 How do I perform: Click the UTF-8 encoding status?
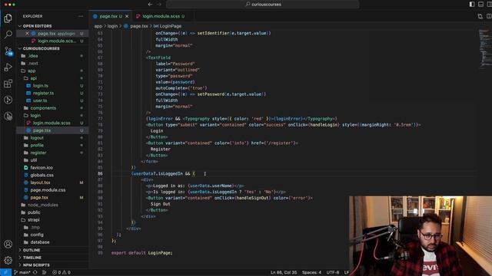click(x=333, y=273)
